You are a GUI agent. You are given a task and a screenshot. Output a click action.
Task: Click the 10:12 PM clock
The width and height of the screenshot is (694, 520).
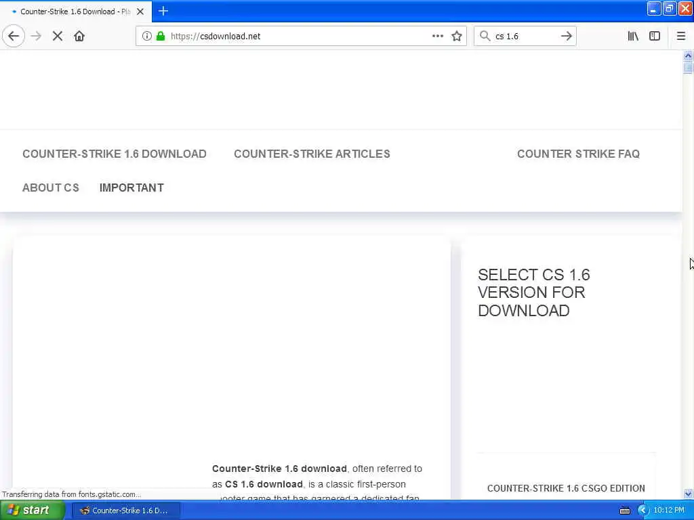point(669,511)
